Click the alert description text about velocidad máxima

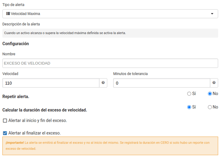tap(65, 33)
